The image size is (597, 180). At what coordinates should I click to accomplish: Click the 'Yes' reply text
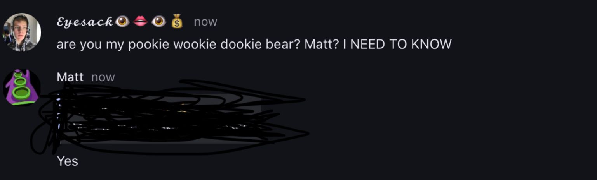(68, 161)
